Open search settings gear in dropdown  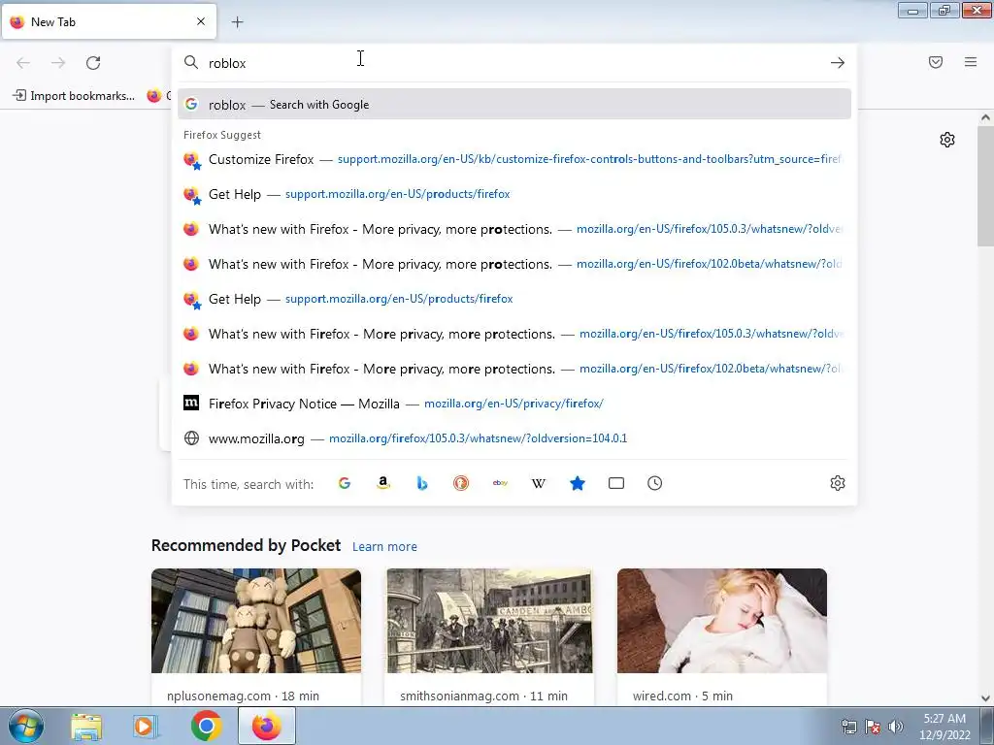pyautogui.click(x=838, y=483)
